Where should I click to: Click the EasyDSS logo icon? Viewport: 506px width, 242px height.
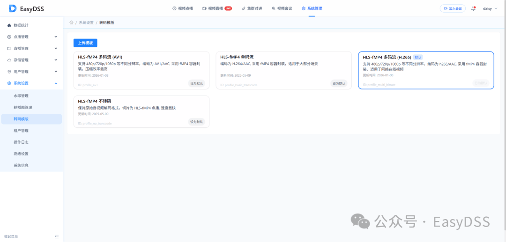pyautogui.click(x=13, y=9)
